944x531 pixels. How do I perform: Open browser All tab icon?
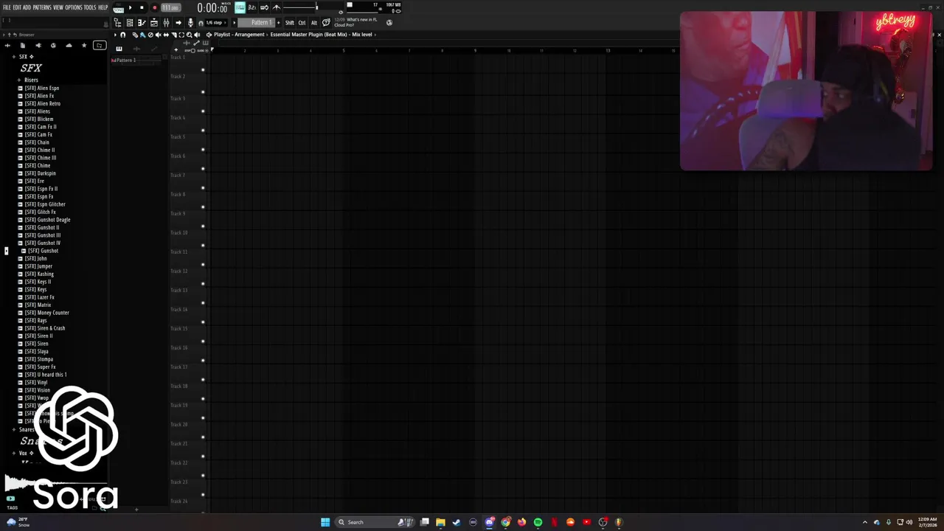7,45
